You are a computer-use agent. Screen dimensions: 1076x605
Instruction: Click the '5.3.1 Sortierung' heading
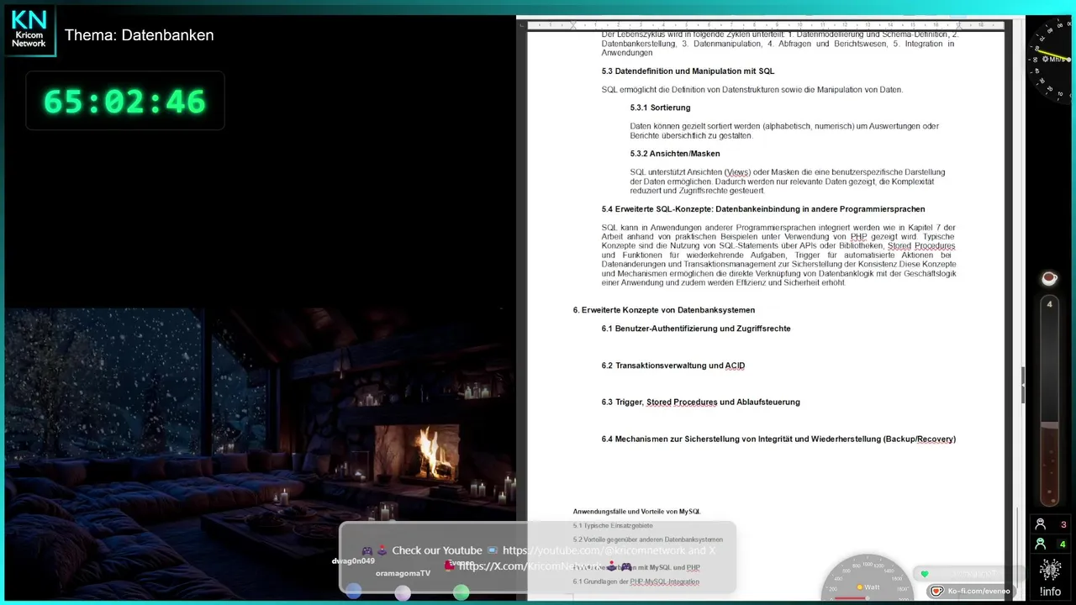coord(660,108)
